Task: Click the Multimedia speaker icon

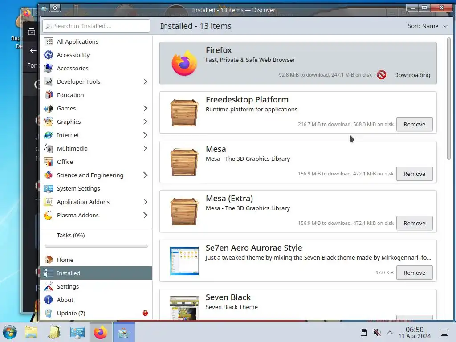Action: [x=48, y=148]
